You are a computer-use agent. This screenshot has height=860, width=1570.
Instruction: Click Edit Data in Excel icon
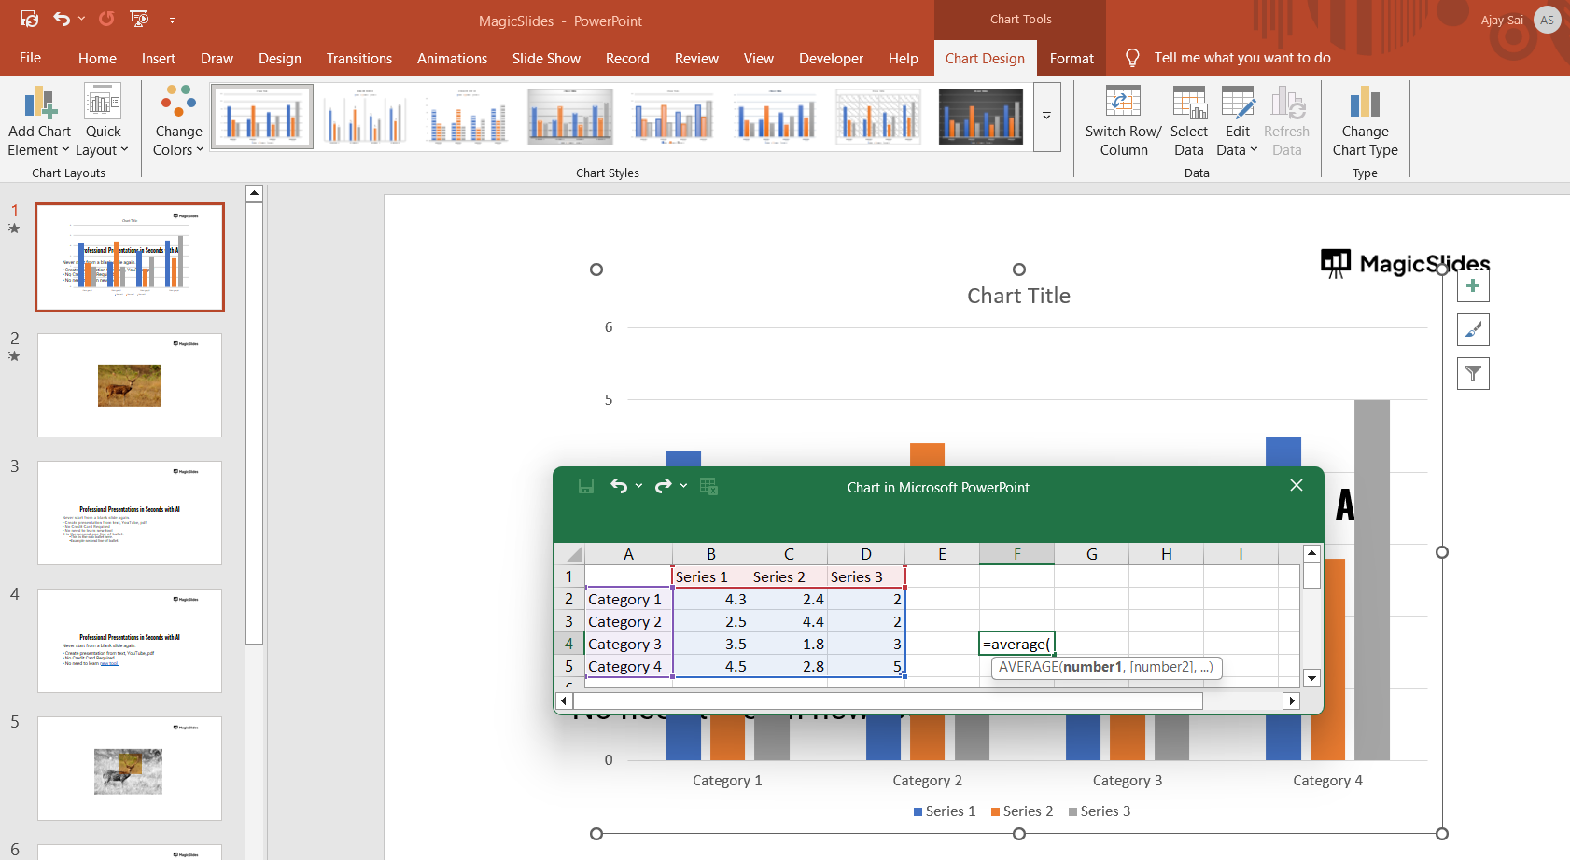[x=708, y=486]
